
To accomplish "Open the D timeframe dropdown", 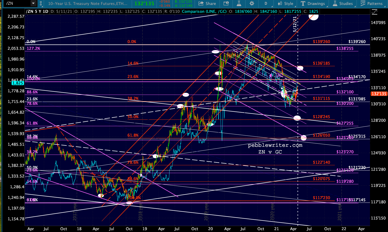I will click(266, 3).
